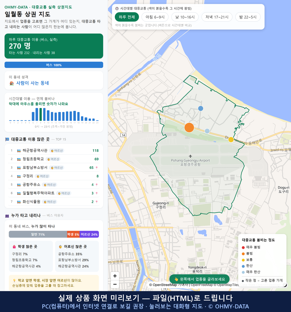The height and width of the screenshot is (312, 291).
Task: Switch to the 아침 6~9시 time filter
Action: pyautogui.click(x=155, y=17)
